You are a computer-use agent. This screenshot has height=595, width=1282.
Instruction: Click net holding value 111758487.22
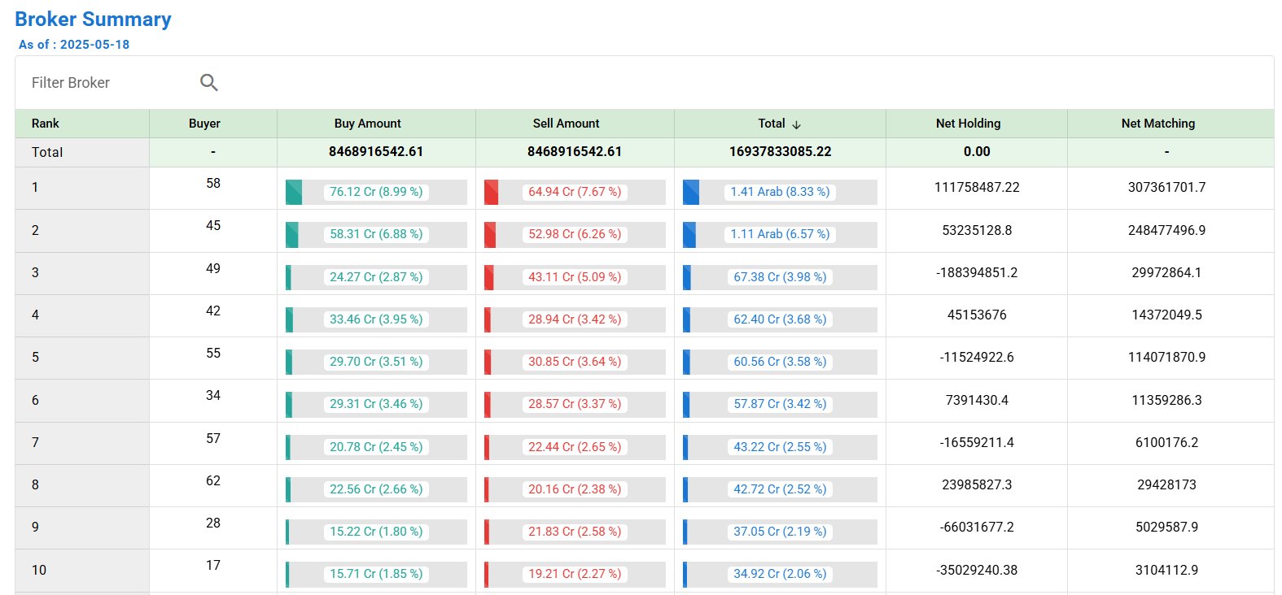977,188
